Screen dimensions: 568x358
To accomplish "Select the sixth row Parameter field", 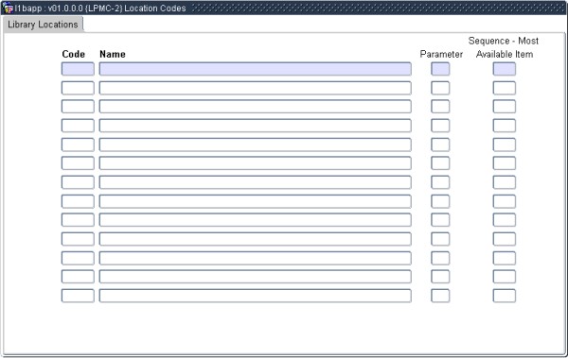I will click(x=440, y=163).
